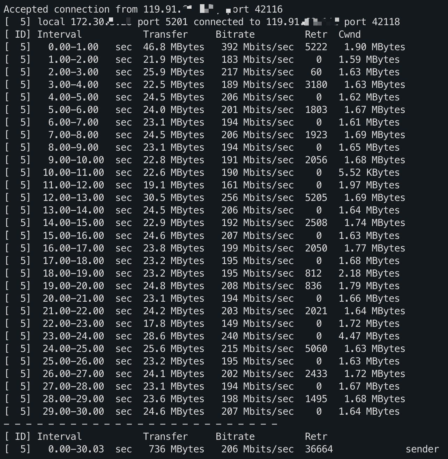Image resolution: width=448 pixels, height=459 pixels.
Task: Click the bottom Retr column header
Action: point(316,437)
